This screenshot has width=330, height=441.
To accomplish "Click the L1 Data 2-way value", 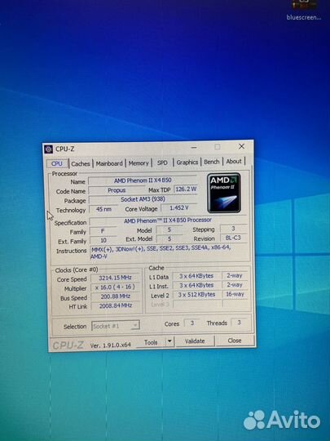I will tap(235, 276).
